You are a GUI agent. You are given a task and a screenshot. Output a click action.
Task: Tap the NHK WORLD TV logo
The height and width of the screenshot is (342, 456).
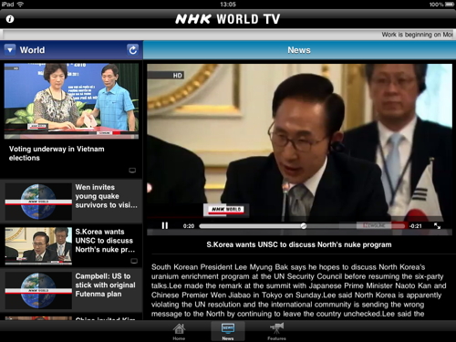click(x=228, y=19)
